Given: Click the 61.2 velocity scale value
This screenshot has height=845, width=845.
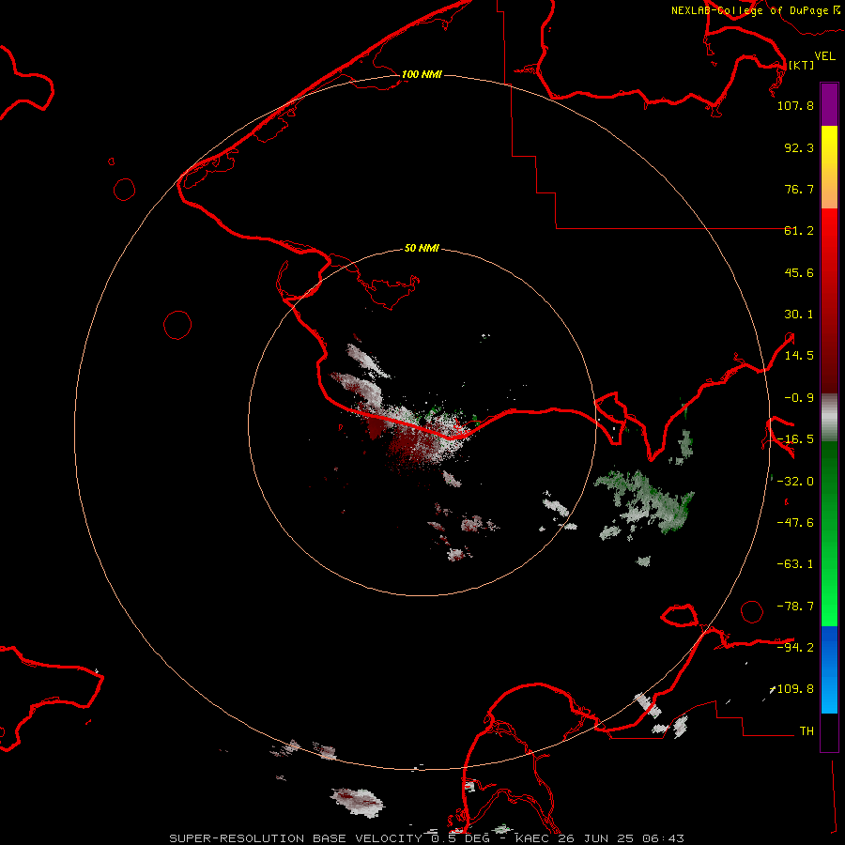Looking at the screenshot, I should [x=799, y=231].
